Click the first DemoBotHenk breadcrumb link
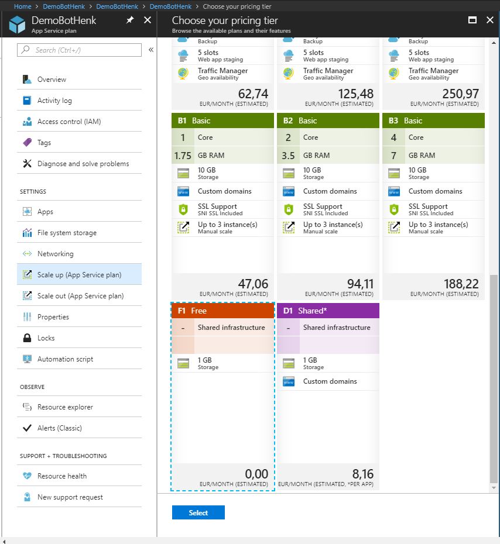Image resolution: width=500 pixels, height=544 pixels. coord(64,6)
